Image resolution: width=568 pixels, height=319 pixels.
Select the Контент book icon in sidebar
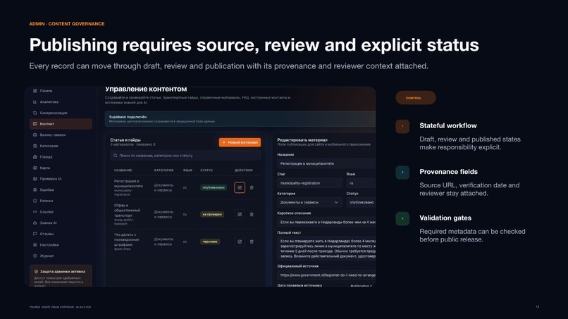point(35,124)
